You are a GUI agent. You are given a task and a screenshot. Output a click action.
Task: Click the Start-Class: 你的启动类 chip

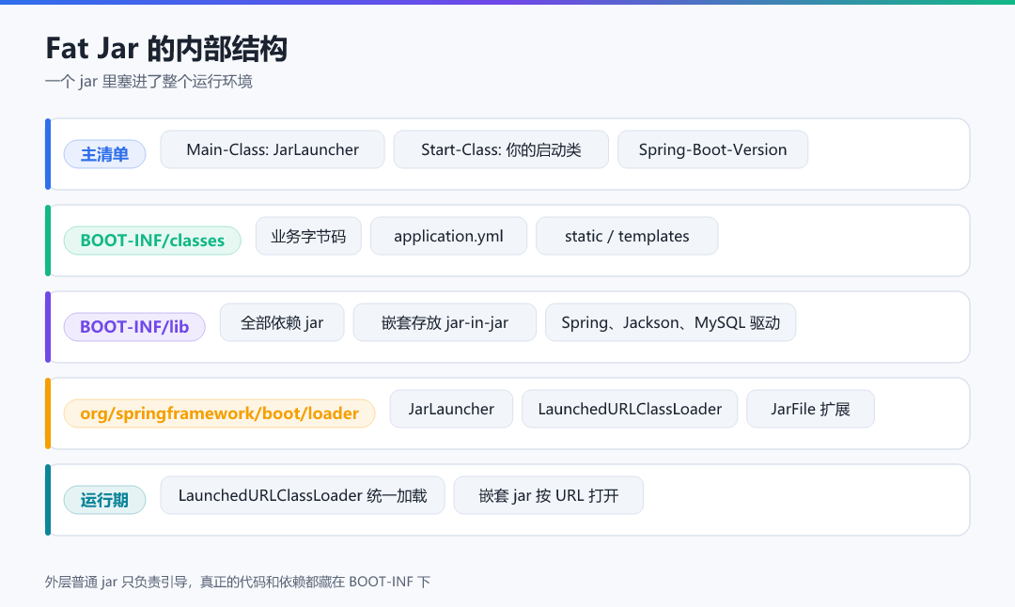tap(501, 149)
